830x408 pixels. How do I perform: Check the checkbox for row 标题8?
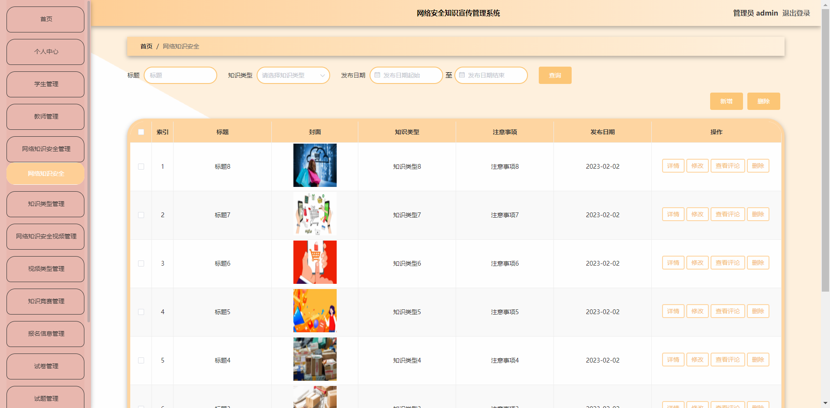click(x=141, y=167)
